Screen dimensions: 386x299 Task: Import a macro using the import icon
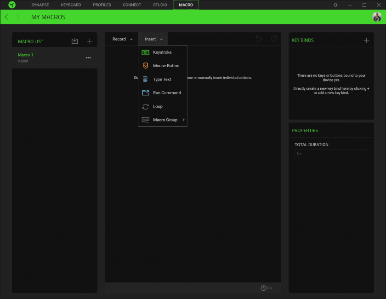[x=75, y=41]
